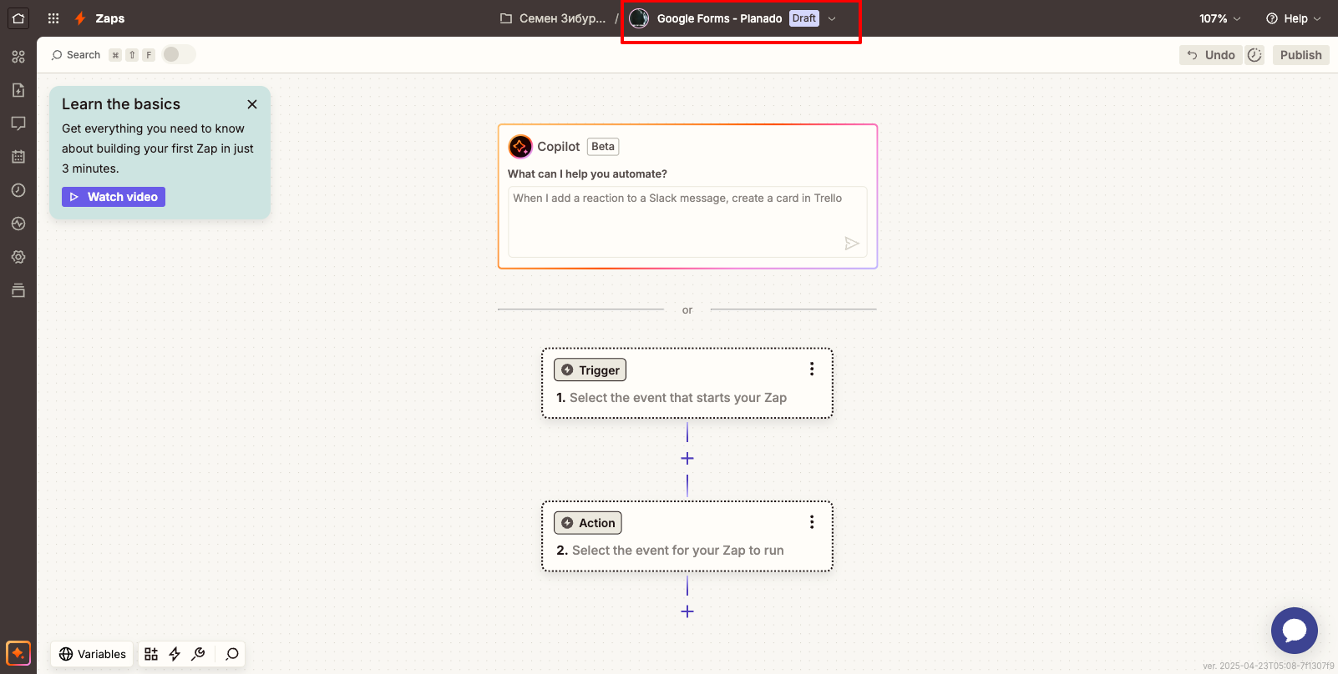
Task: Click the Trigger button in step one
Action: point(590,370)
